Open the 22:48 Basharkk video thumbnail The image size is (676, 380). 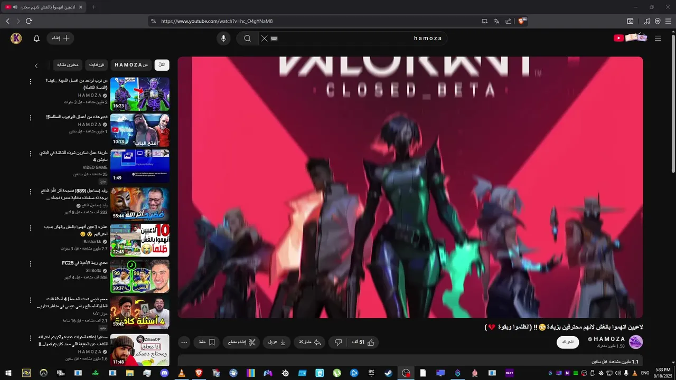[140, 240]
